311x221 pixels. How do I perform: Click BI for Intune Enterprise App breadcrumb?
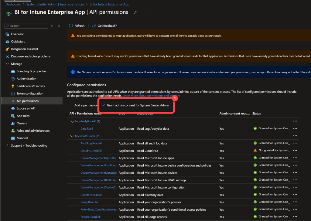tap(109, 4)
